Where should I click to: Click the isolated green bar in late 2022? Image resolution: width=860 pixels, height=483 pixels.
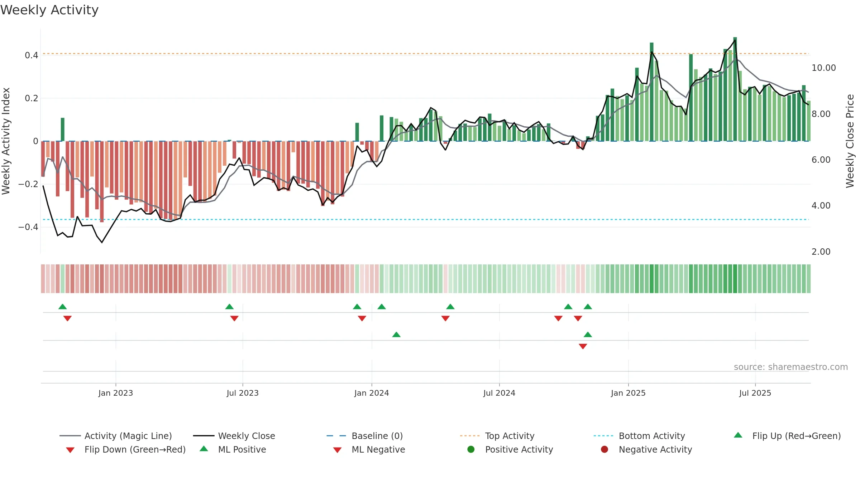pos(63,130)
